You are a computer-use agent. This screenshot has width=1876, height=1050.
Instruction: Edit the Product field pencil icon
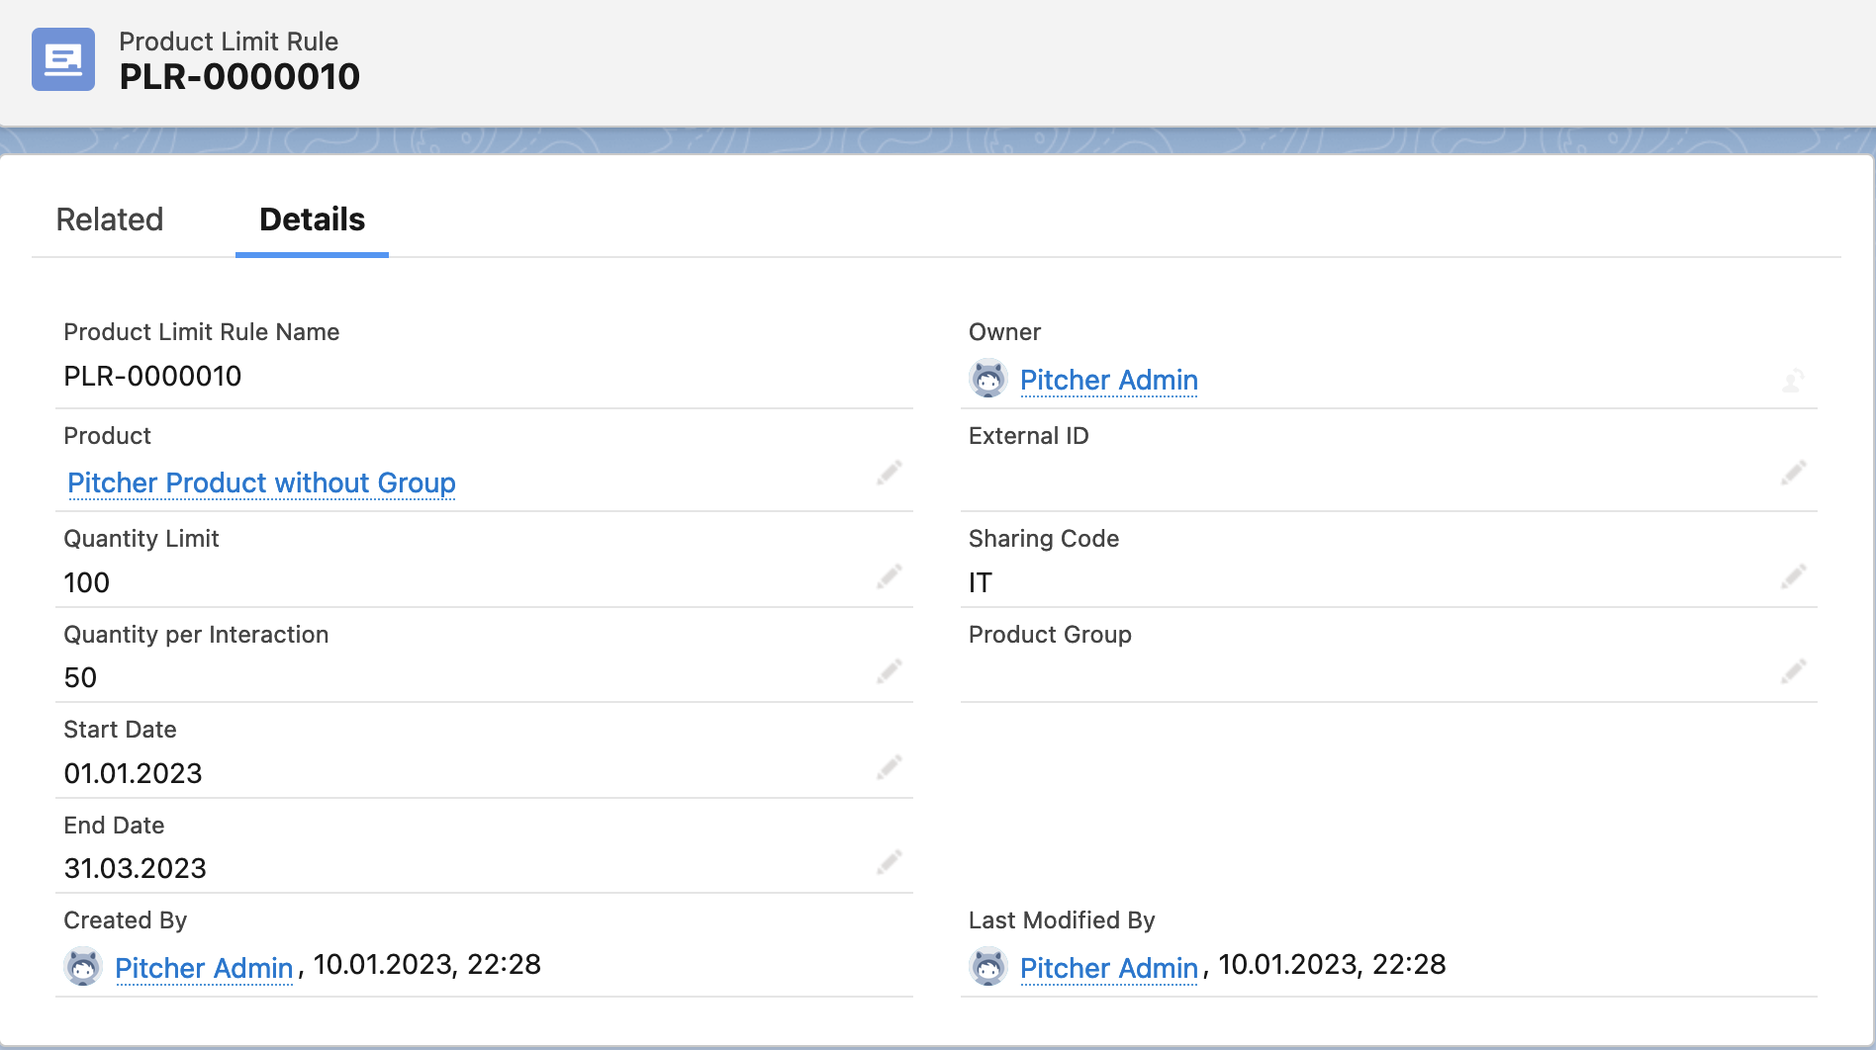889,474
